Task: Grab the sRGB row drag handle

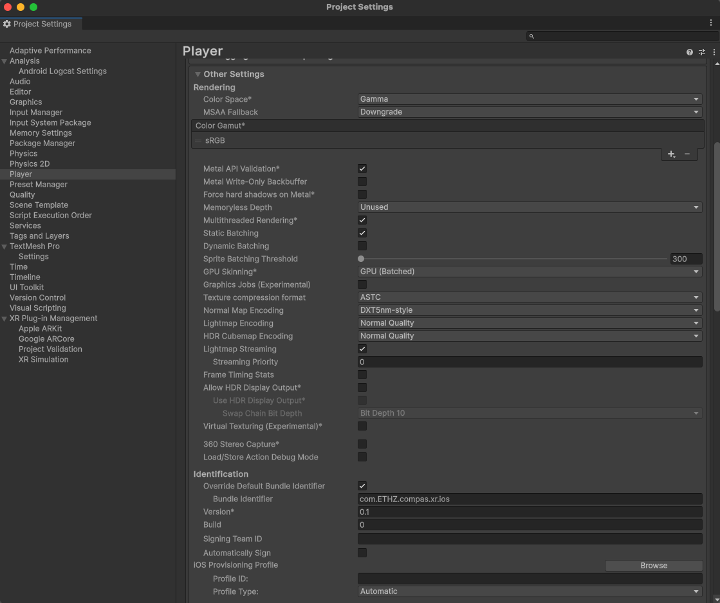Action: 198,141
